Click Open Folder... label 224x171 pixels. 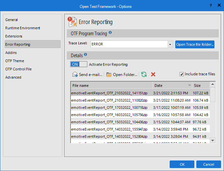pos(125,75)
